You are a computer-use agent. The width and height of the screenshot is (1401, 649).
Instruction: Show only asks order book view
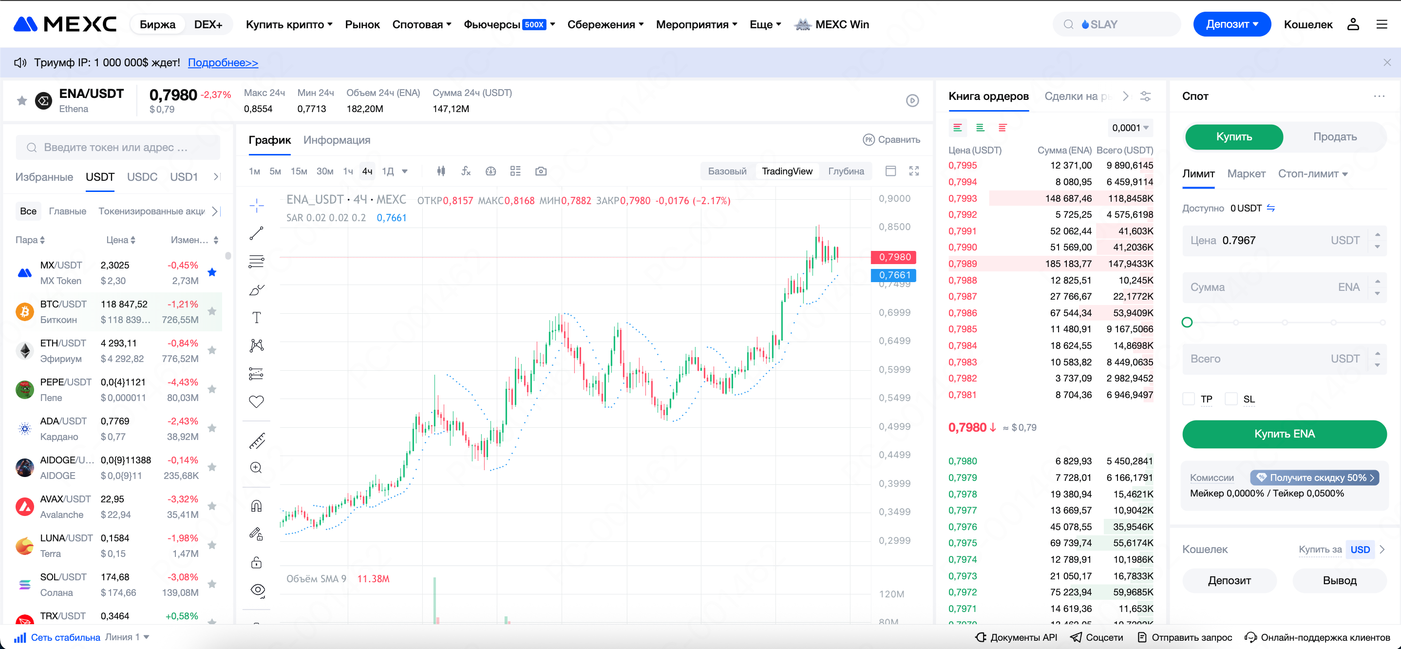click(1003, 128)
